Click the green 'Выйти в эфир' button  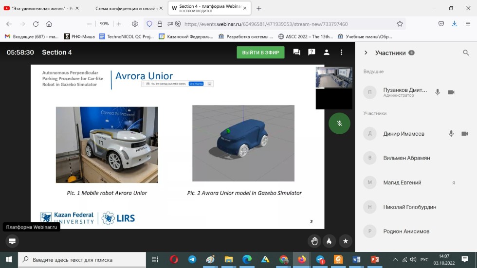point(260,53)
